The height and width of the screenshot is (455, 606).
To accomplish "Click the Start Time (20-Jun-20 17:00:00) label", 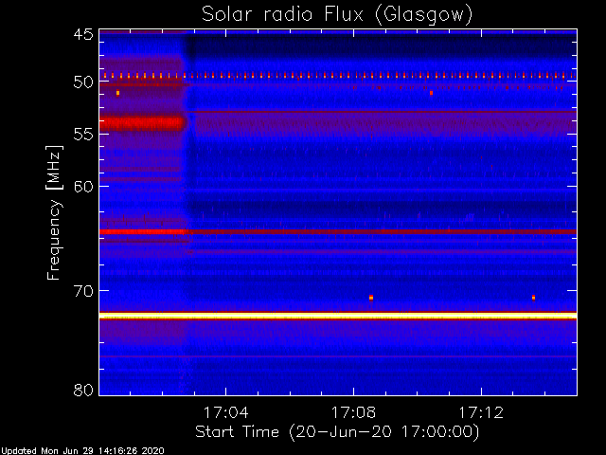I will pos(337,432).
